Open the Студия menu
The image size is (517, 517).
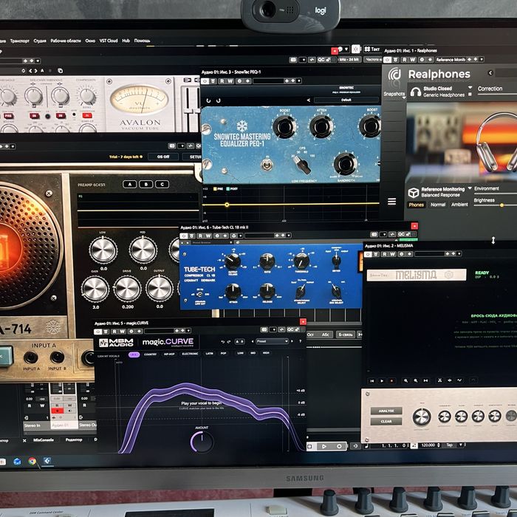point(40,41)
